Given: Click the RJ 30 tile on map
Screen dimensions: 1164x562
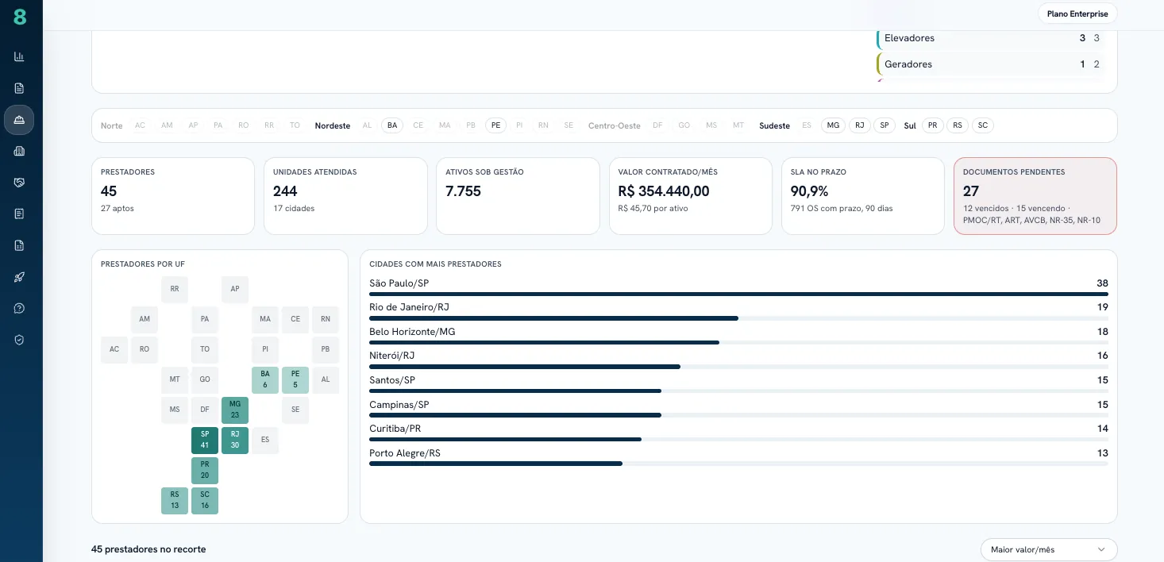Looking at the screenshot, I should pyautogui.click(x=235, y=441).
